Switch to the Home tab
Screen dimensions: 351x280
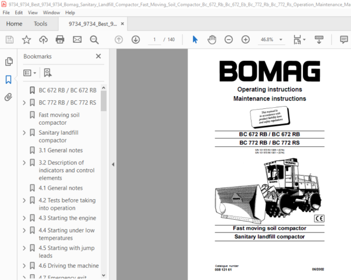(x=14, y=24)
